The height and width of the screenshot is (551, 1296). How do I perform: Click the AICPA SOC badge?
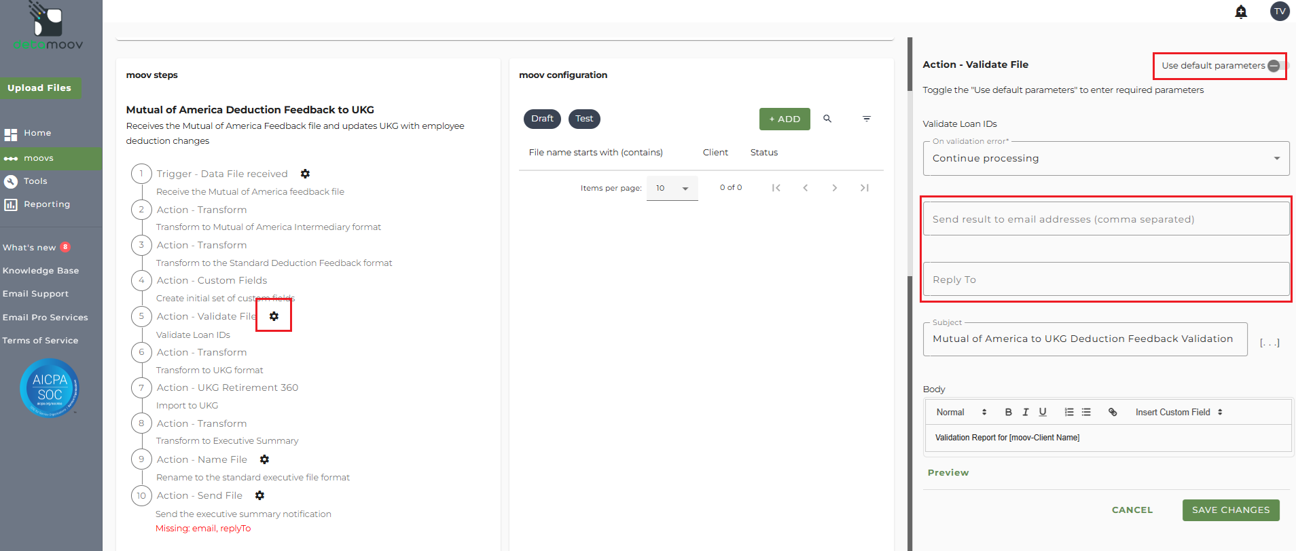point(50,387)
